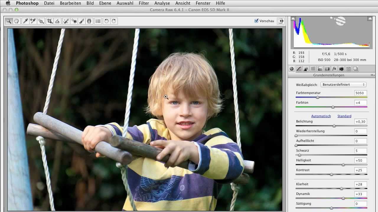Toggle highlight clipping warning in histogram

370,19
